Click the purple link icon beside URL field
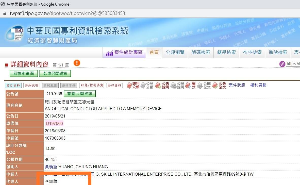This screenshot has width=300, height=185. tap(282, 64)
